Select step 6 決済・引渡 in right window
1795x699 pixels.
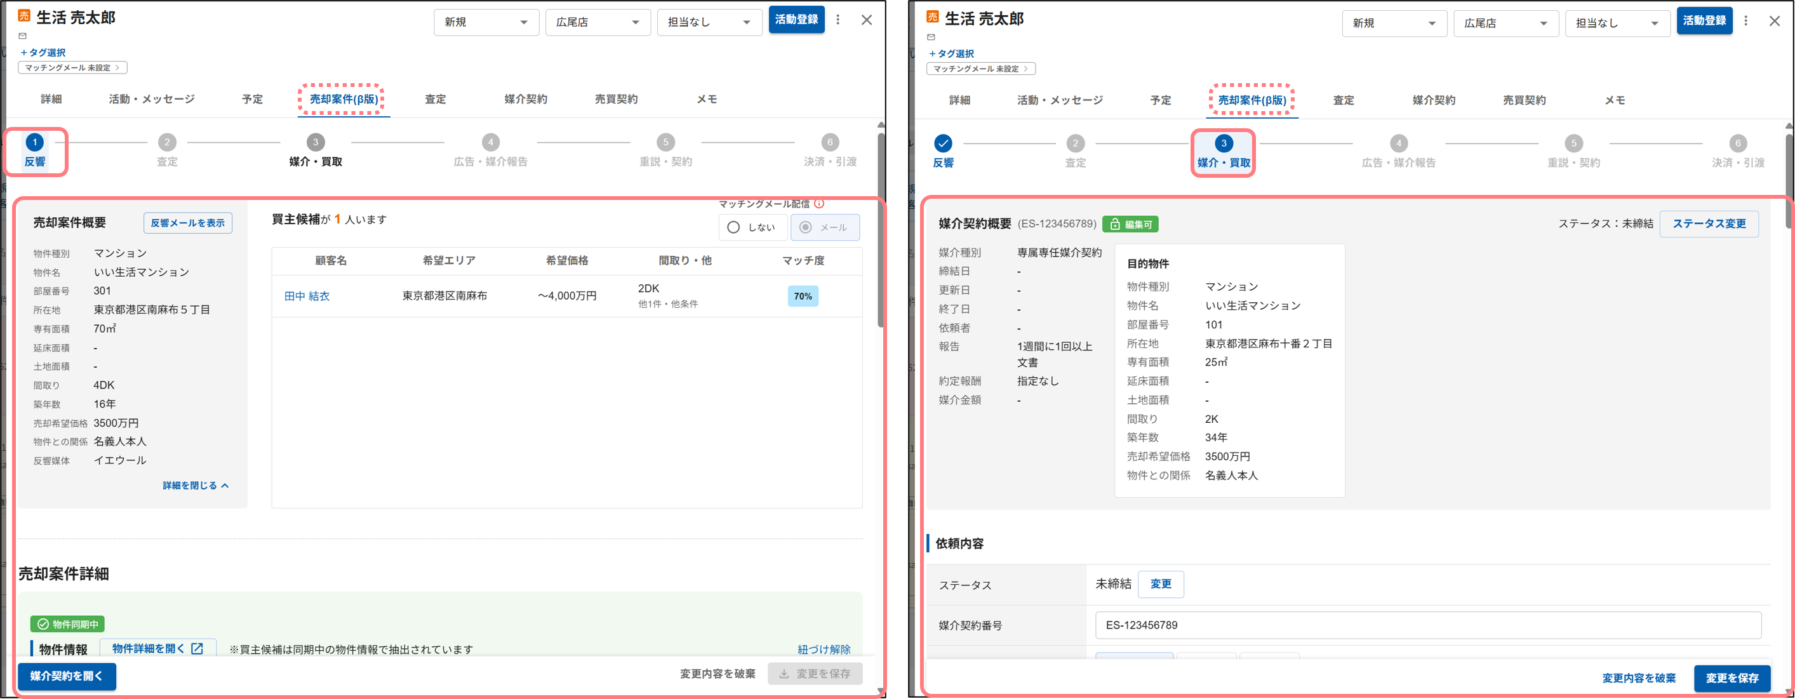[1738, 152]
